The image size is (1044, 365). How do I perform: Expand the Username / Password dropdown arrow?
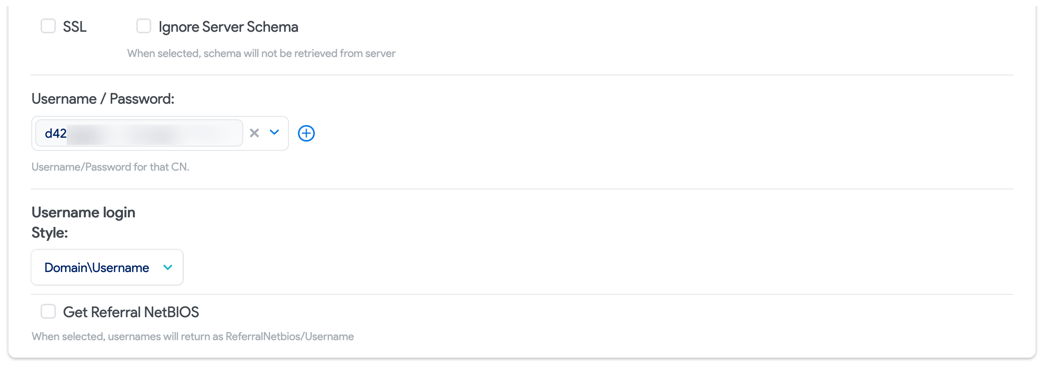[x=274, y=132]
